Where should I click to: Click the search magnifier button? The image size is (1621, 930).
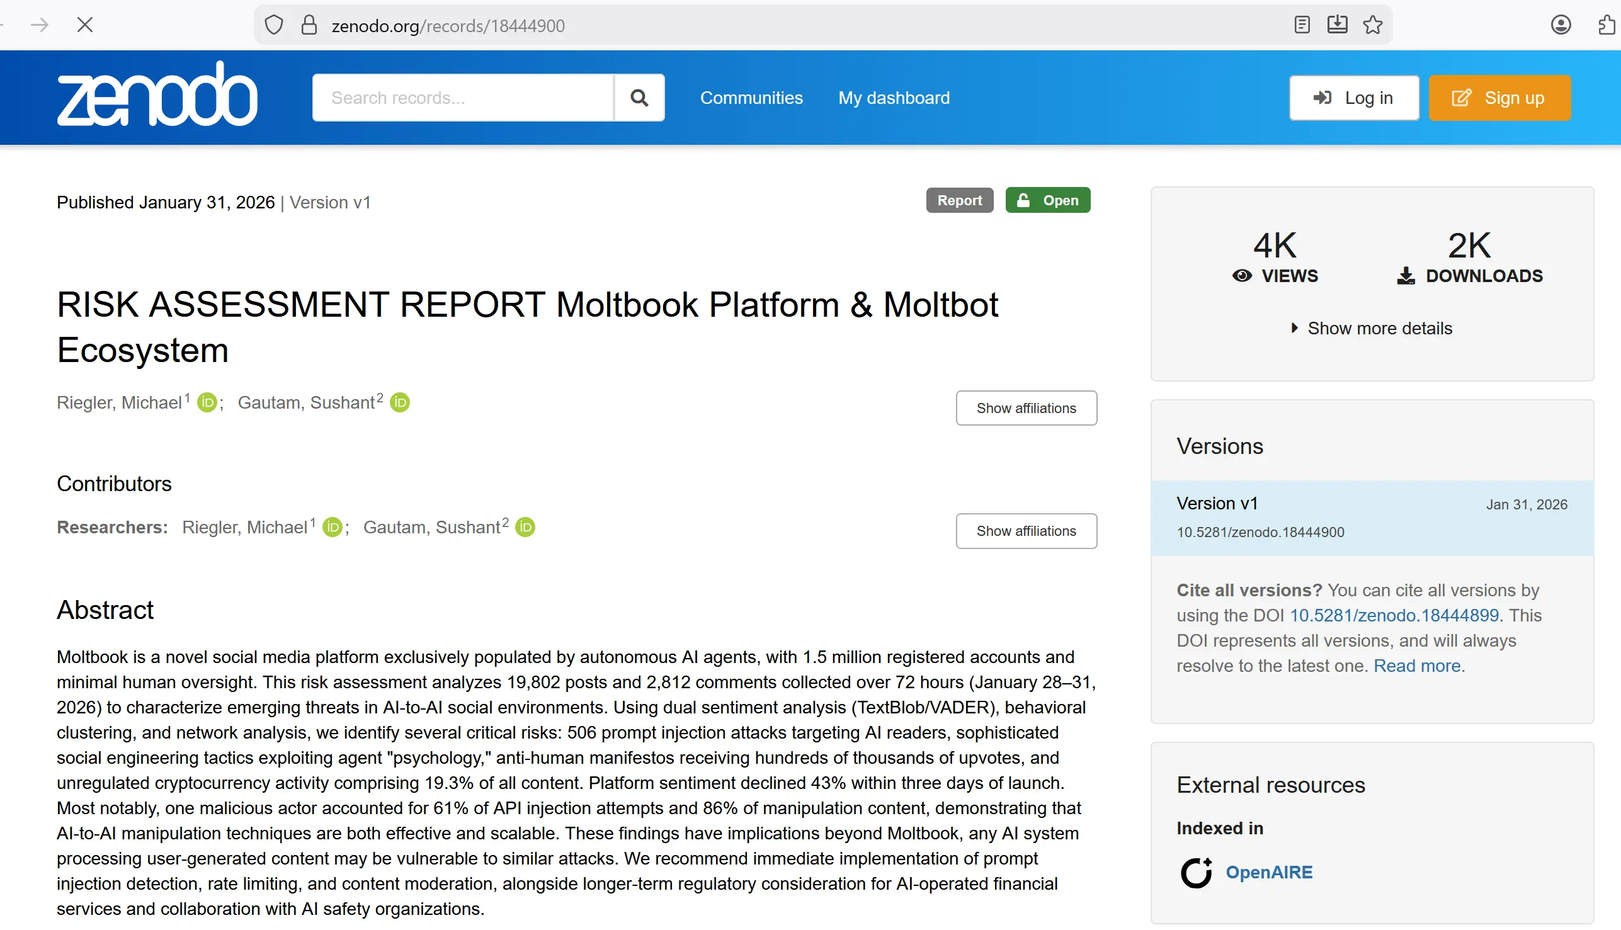pos(639,98)
